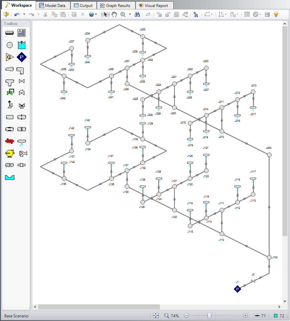Open the globe icon dropdown arrow

[x=96, y=14]
